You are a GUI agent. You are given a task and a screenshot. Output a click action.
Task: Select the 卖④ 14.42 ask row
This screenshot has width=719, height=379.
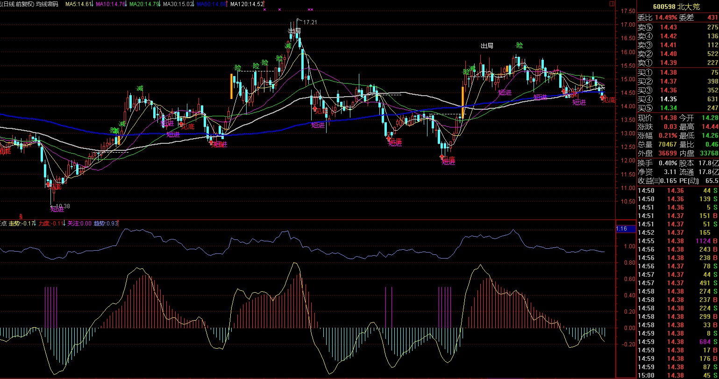tap(678, 36)
